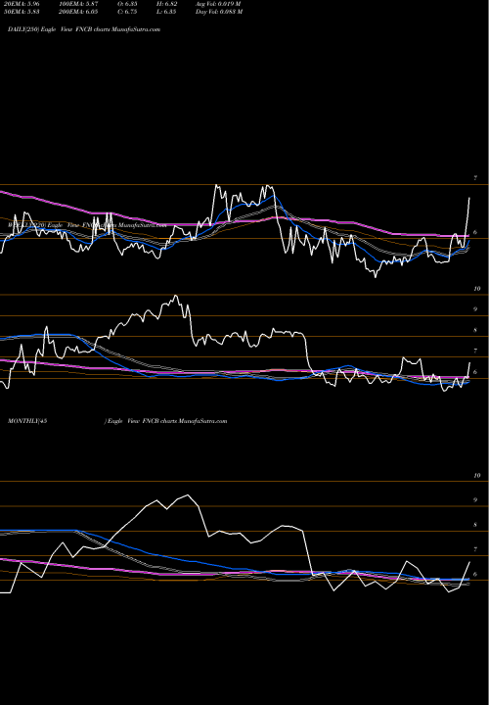The image size is (489, 705).
Task: Select the High price value (H:)
Action: pos(165,3)
